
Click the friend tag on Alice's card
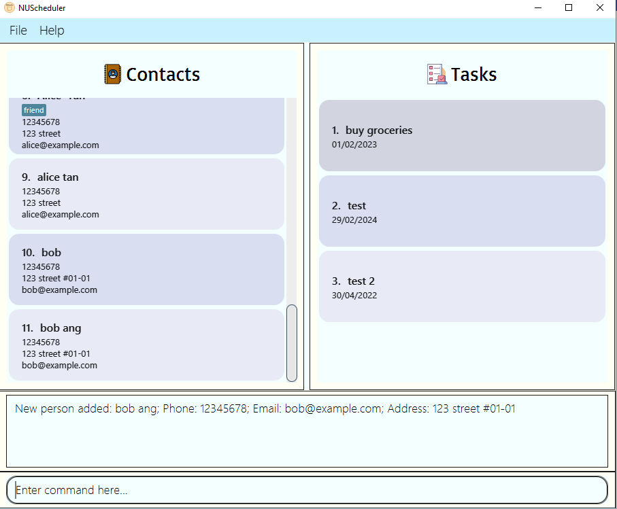click(x=34, y=110)
